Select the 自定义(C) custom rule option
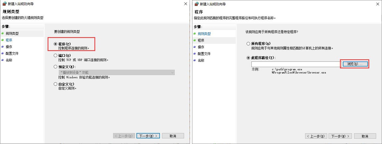 [56, 84]
